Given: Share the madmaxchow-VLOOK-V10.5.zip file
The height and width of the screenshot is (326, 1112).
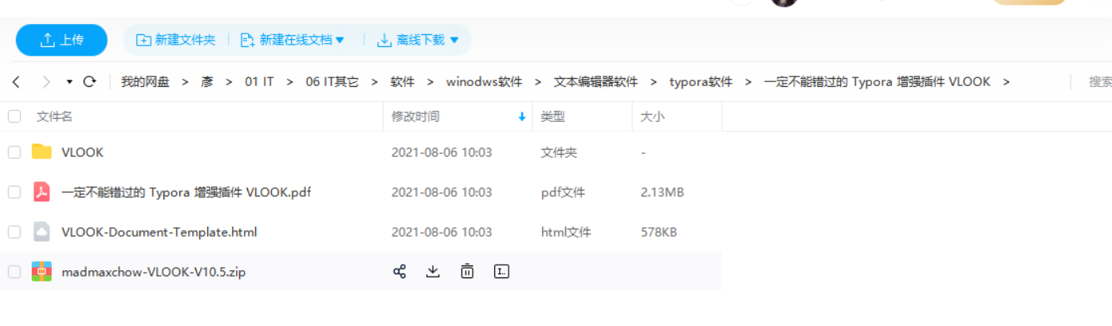Looking at the screenshot, I should tap(399, 271).
